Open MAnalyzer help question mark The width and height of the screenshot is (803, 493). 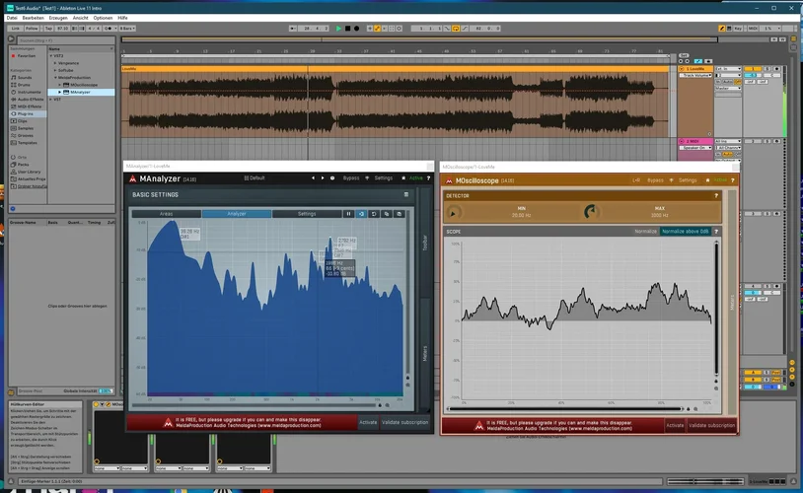429,178
